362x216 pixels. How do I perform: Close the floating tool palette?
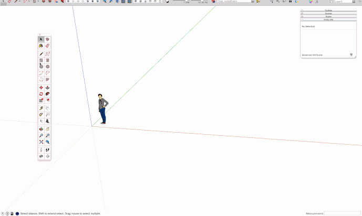point(40,35)
